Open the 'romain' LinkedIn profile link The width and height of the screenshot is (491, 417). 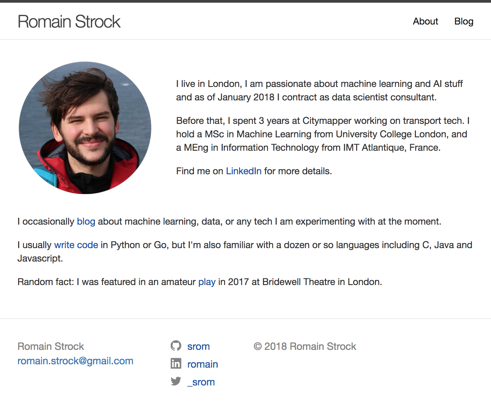203,364
